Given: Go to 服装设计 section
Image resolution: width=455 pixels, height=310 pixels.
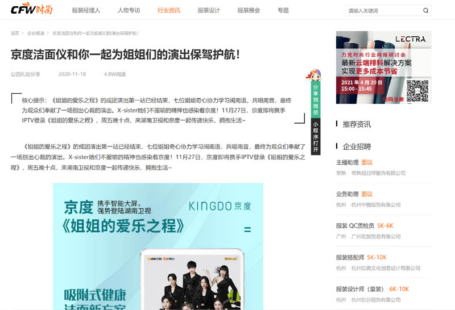Looking at the screenshot, I should tap(209, 10).
